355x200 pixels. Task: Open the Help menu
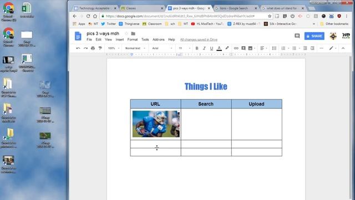click(x=171, y=39)
